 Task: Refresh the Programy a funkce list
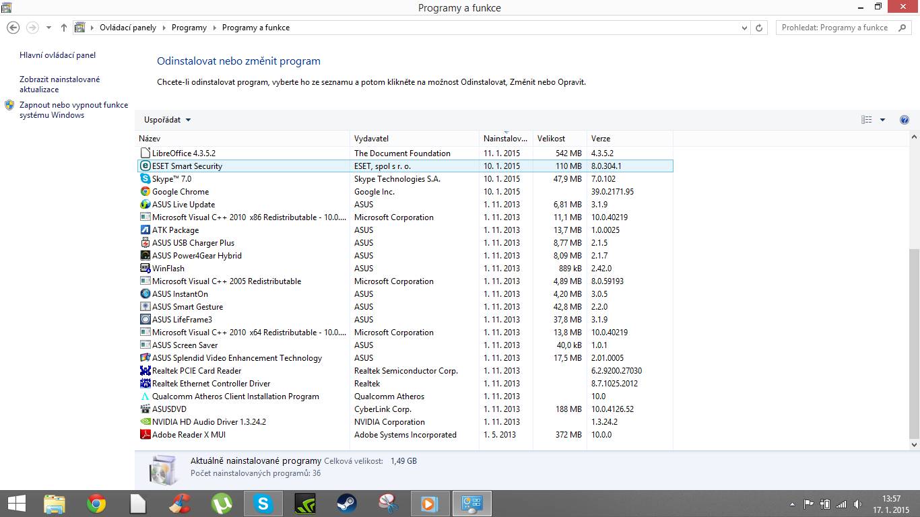tap(760, 28)
